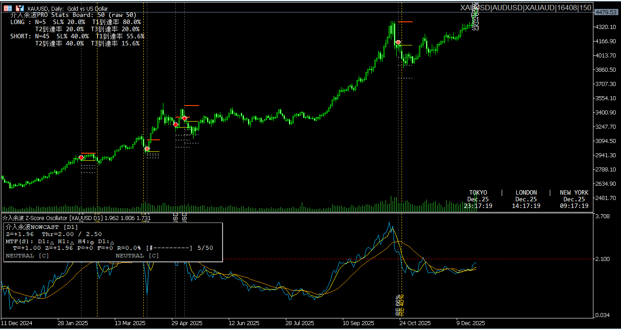Select the leftmost late-April 2025 sell arrow
The height and width of the screenshot is (330, 621).
tap(175, 125)
